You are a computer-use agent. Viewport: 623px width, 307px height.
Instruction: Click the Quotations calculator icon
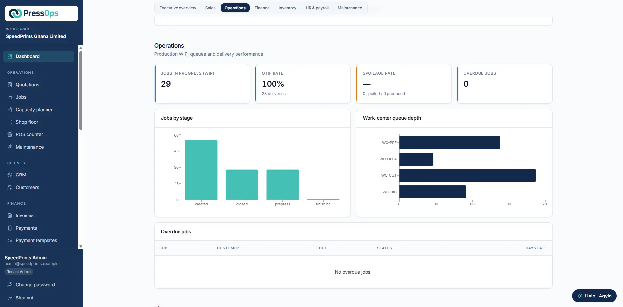click(10, 85)
